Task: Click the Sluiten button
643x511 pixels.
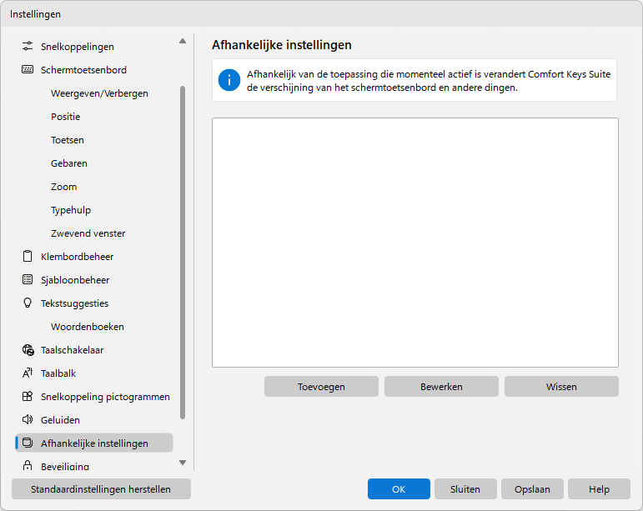Action: click(465, 489)
